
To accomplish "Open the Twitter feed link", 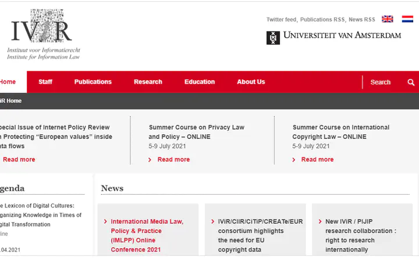I will pos(282,20).
